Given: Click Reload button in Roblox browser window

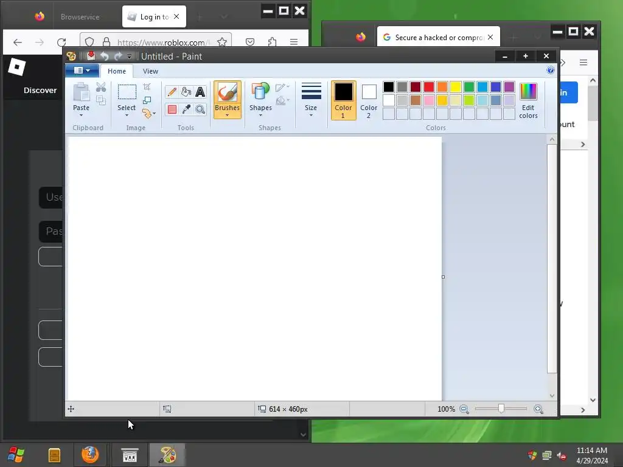Looking at the screenshot, I should (x=61, y=42).
